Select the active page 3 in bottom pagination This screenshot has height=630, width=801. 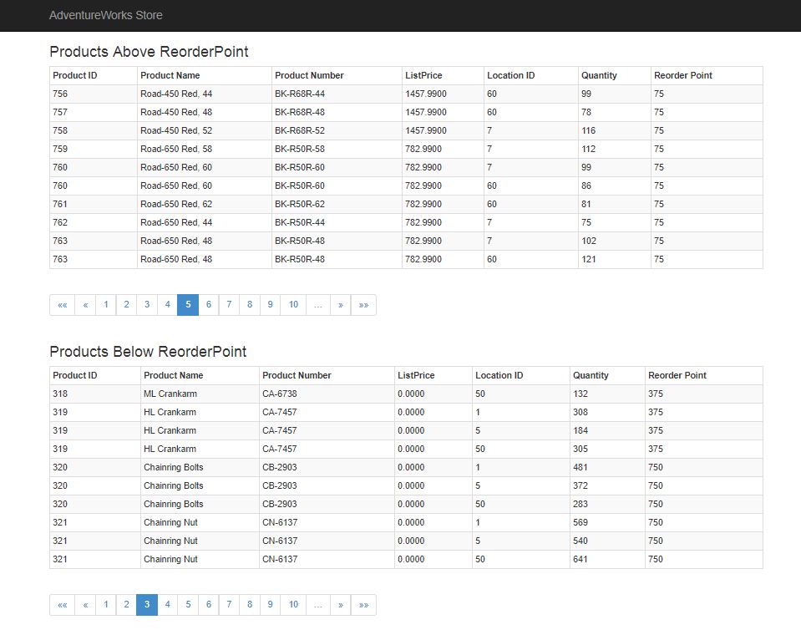click(147, 604)
